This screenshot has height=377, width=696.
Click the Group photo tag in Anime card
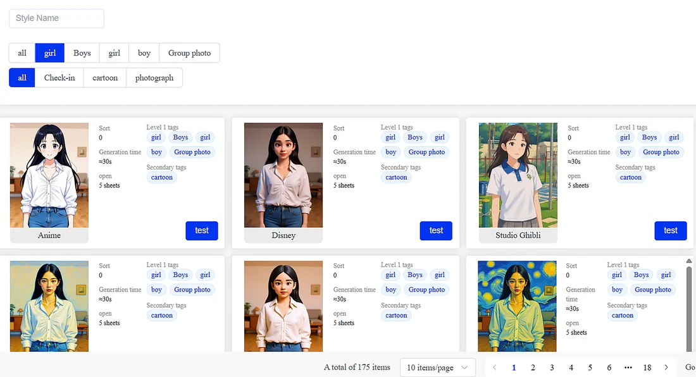[192, 152]
